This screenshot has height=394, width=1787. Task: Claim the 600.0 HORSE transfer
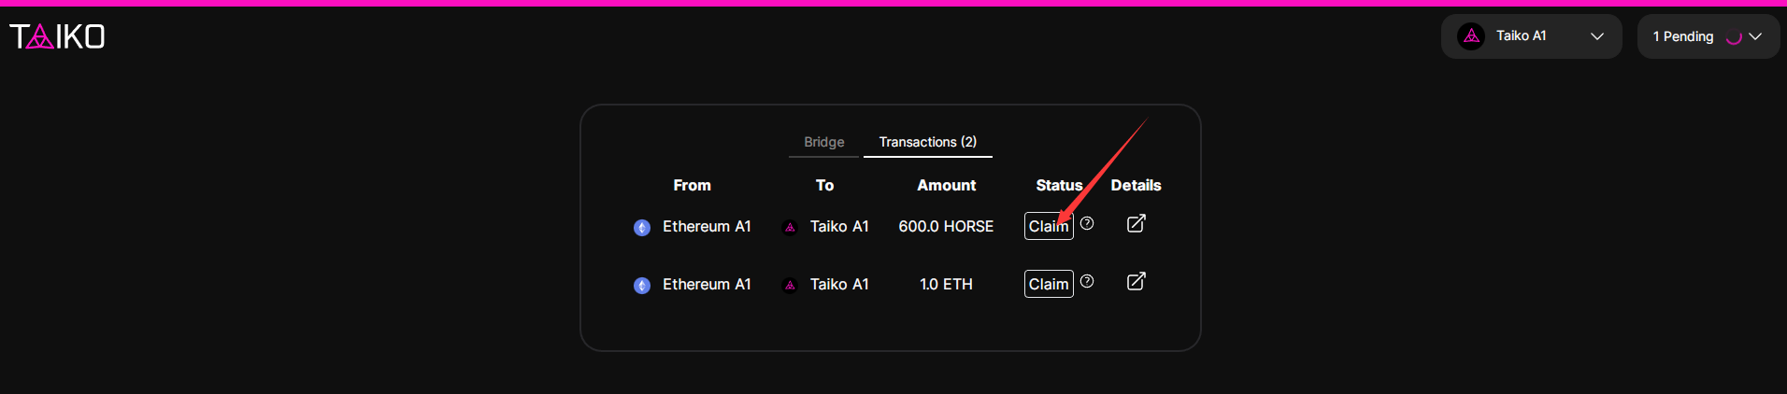click(1049, 226)
